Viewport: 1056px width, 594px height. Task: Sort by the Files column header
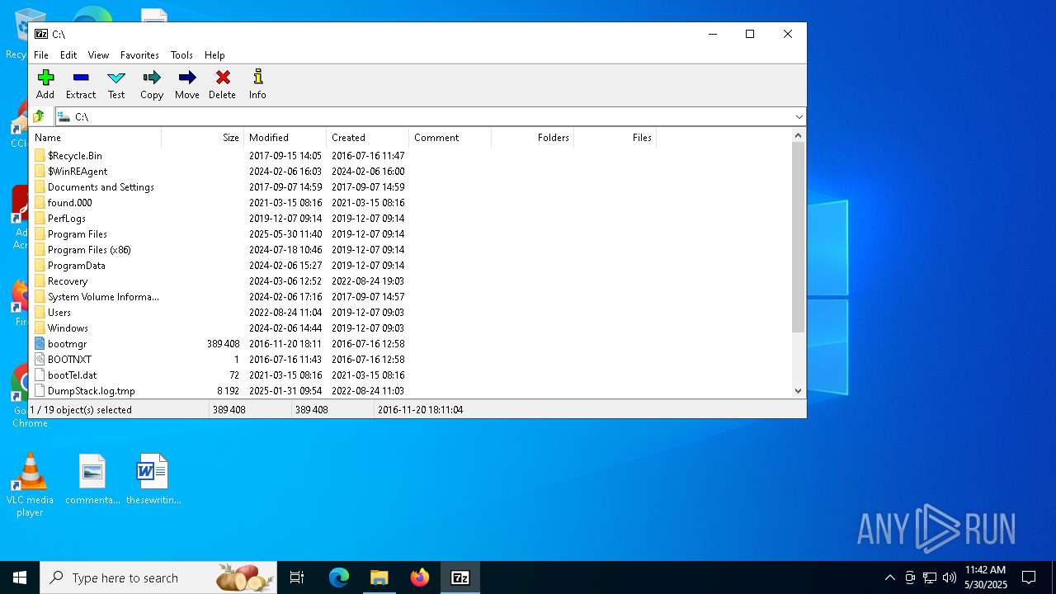click(x=615, y=138)
